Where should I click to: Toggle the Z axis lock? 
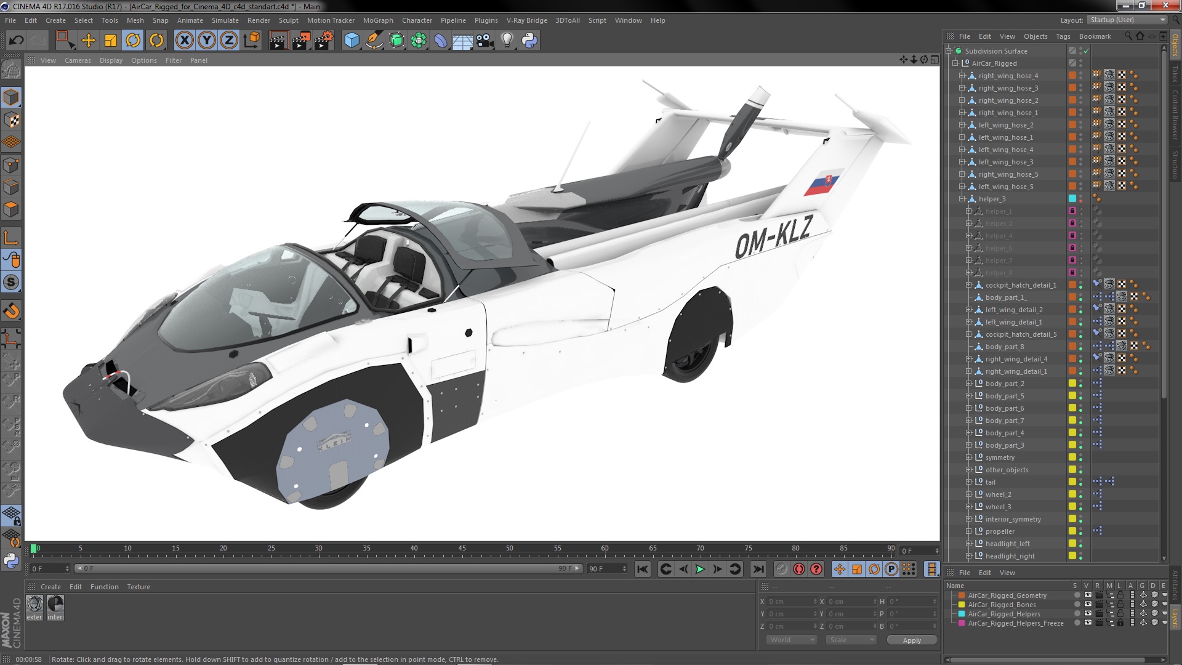click(229, 41)
